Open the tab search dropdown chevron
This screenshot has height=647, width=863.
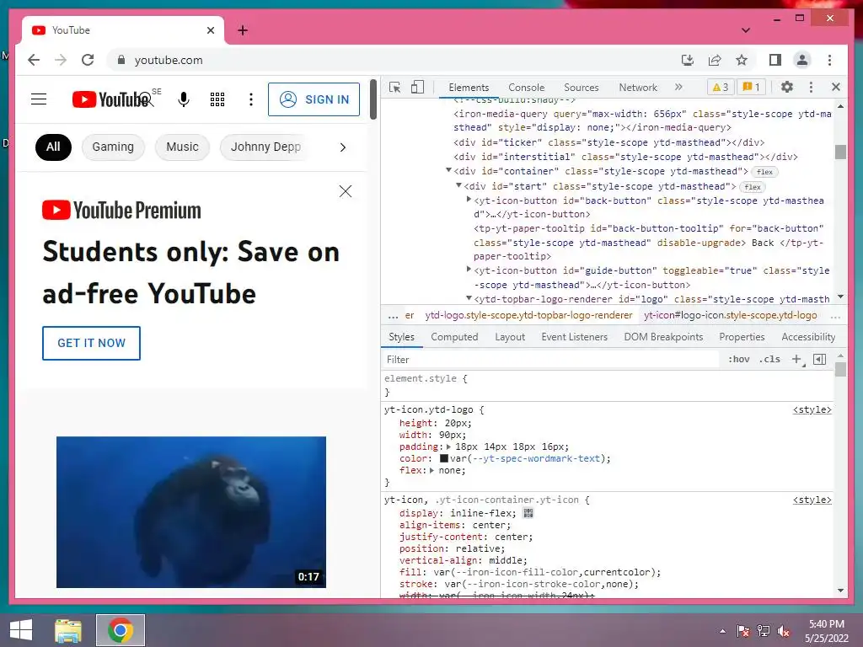(746, 30)
